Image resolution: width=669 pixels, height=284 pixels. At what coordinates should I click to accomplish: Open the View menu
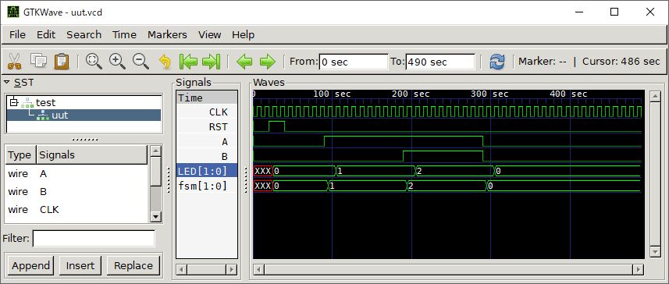pyautogui.click(x=209, y=34)
